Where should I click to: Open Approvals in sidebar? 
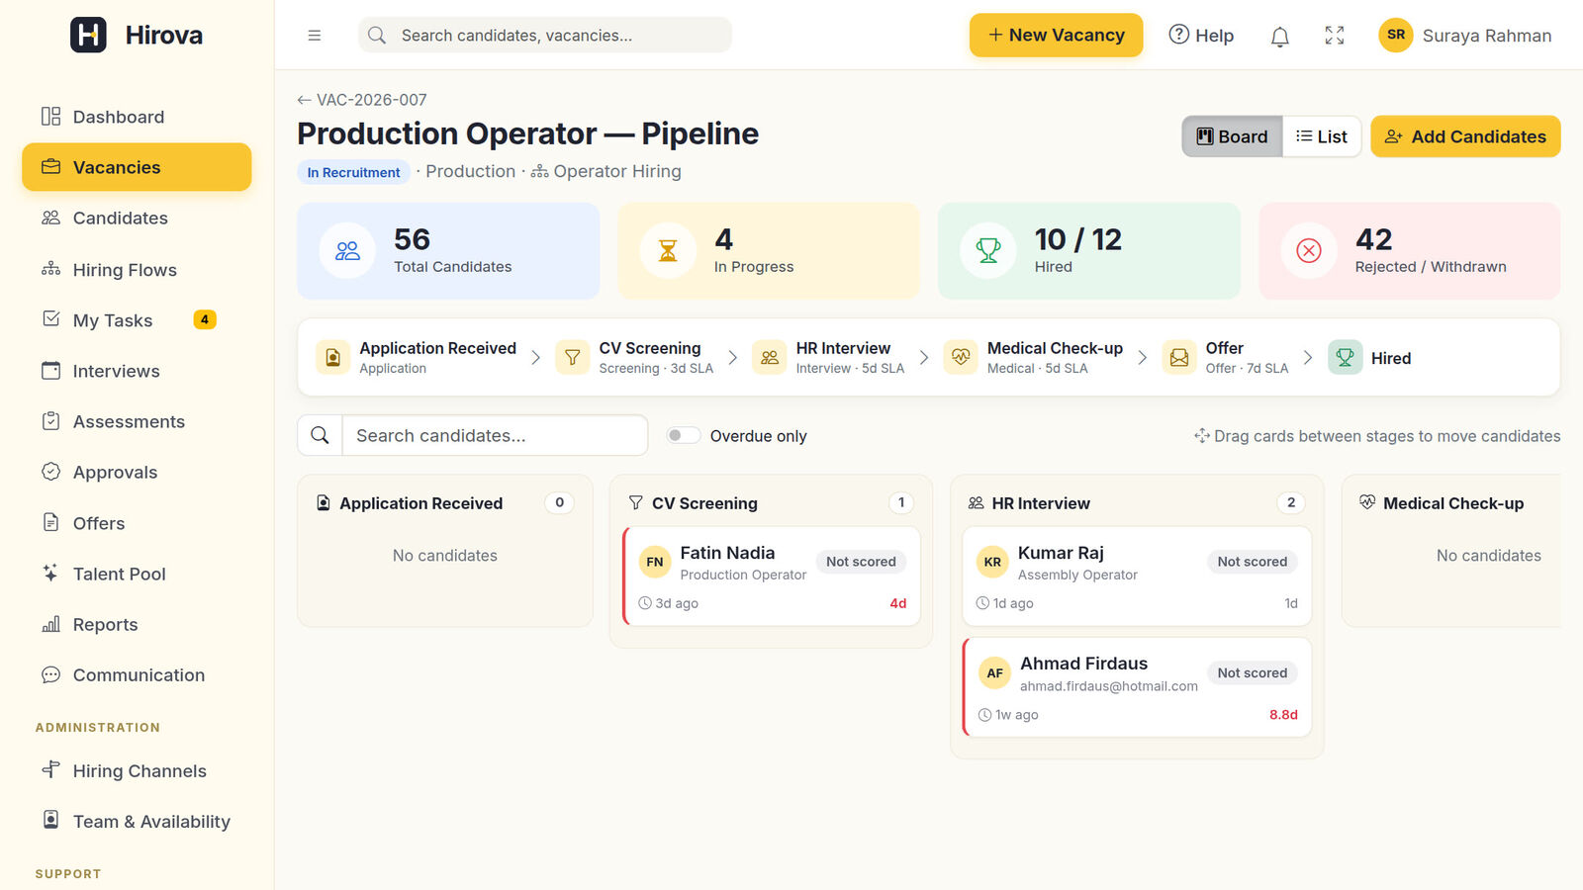[x=137, y=472]
